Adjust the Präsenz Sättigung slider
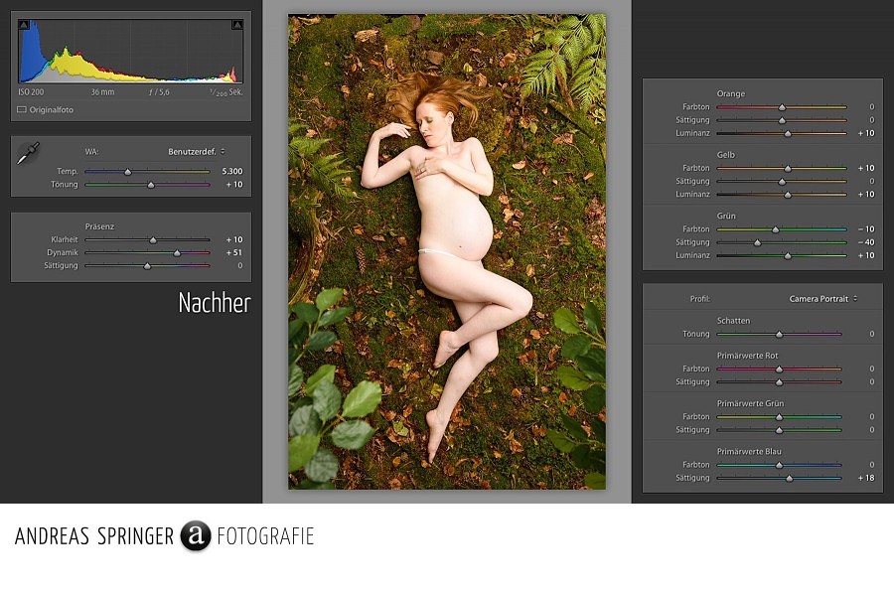Screen dimensions: 894x593 point(147,266)
